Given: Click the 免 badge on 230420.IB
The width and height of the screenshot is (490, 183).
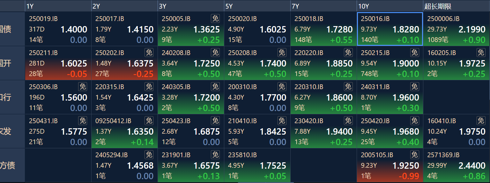Looking at the screenshot, I should pyautogui.click(x=348, y=121).
